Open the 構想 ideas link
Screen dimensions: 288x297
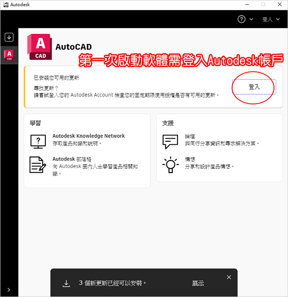190,159
